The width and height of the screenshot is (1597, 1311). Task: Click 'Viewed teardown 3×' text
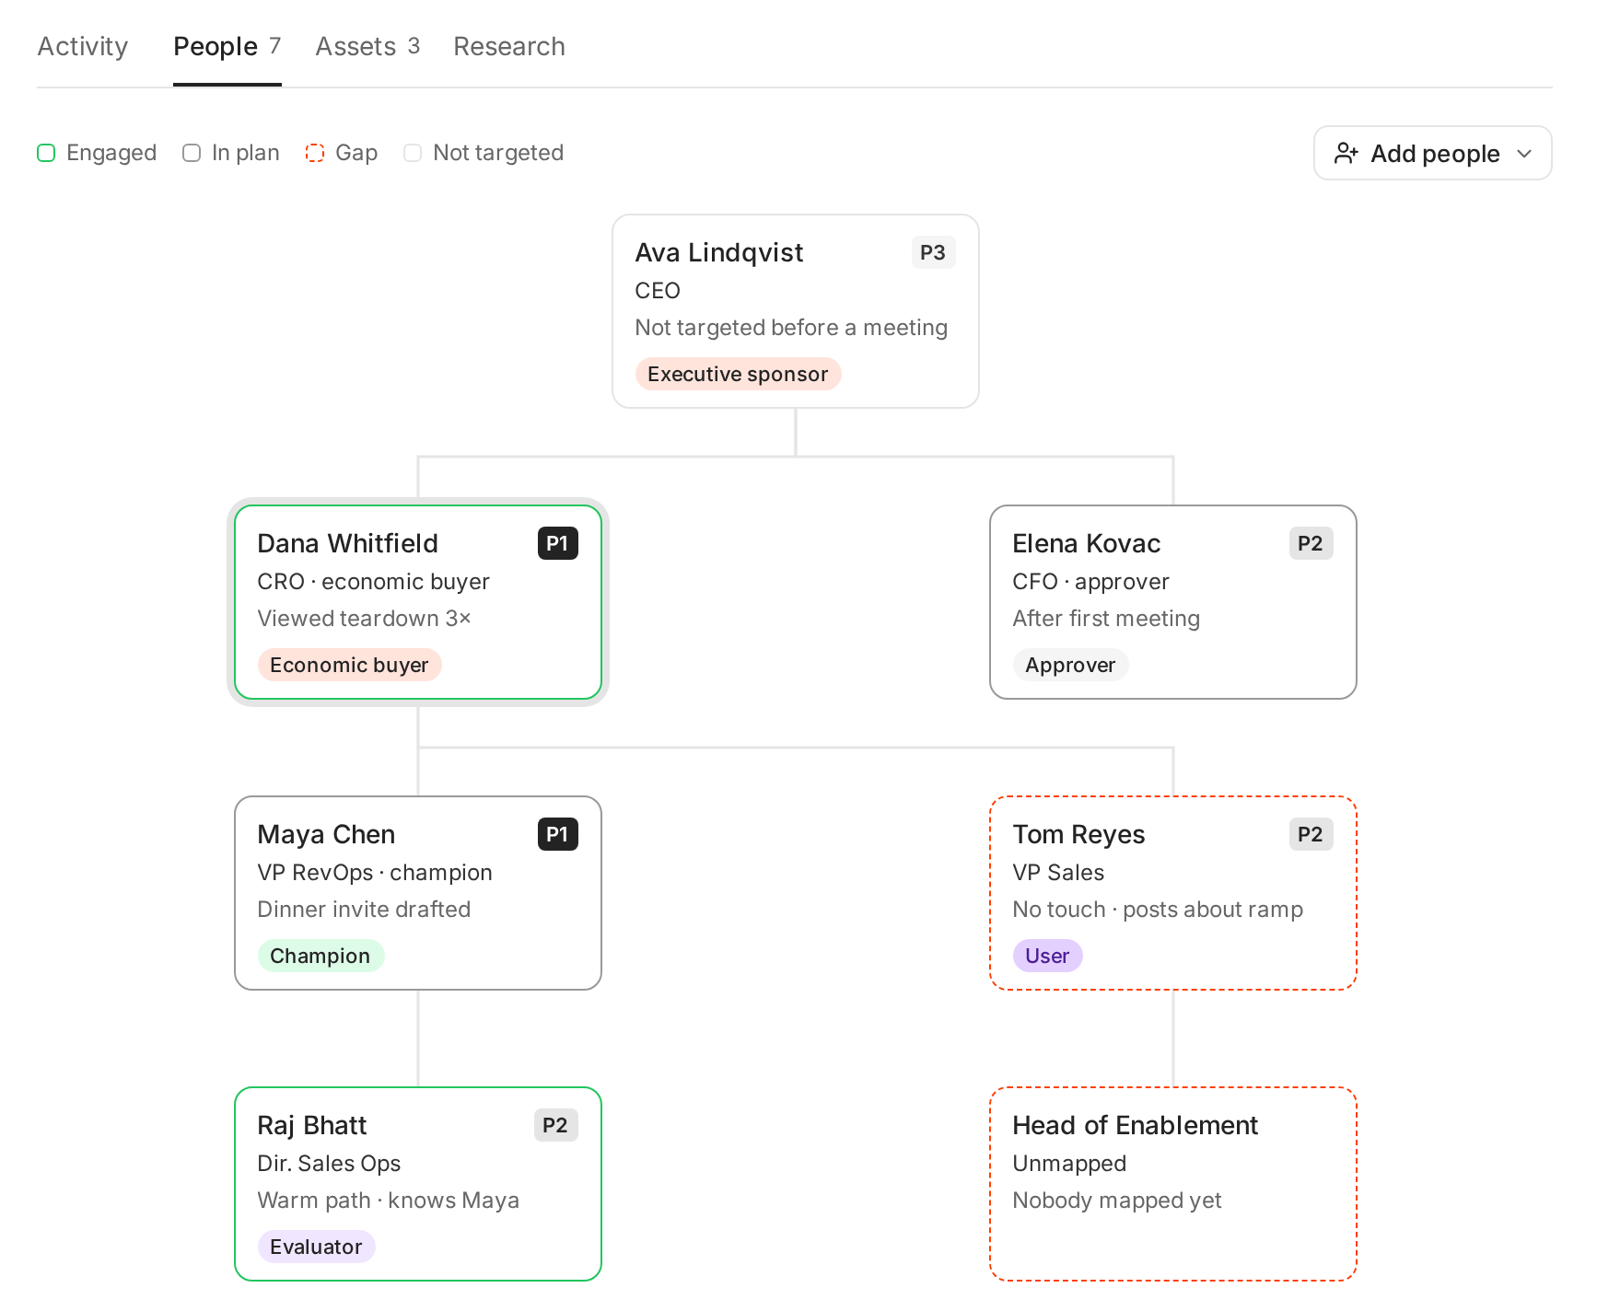364,619
